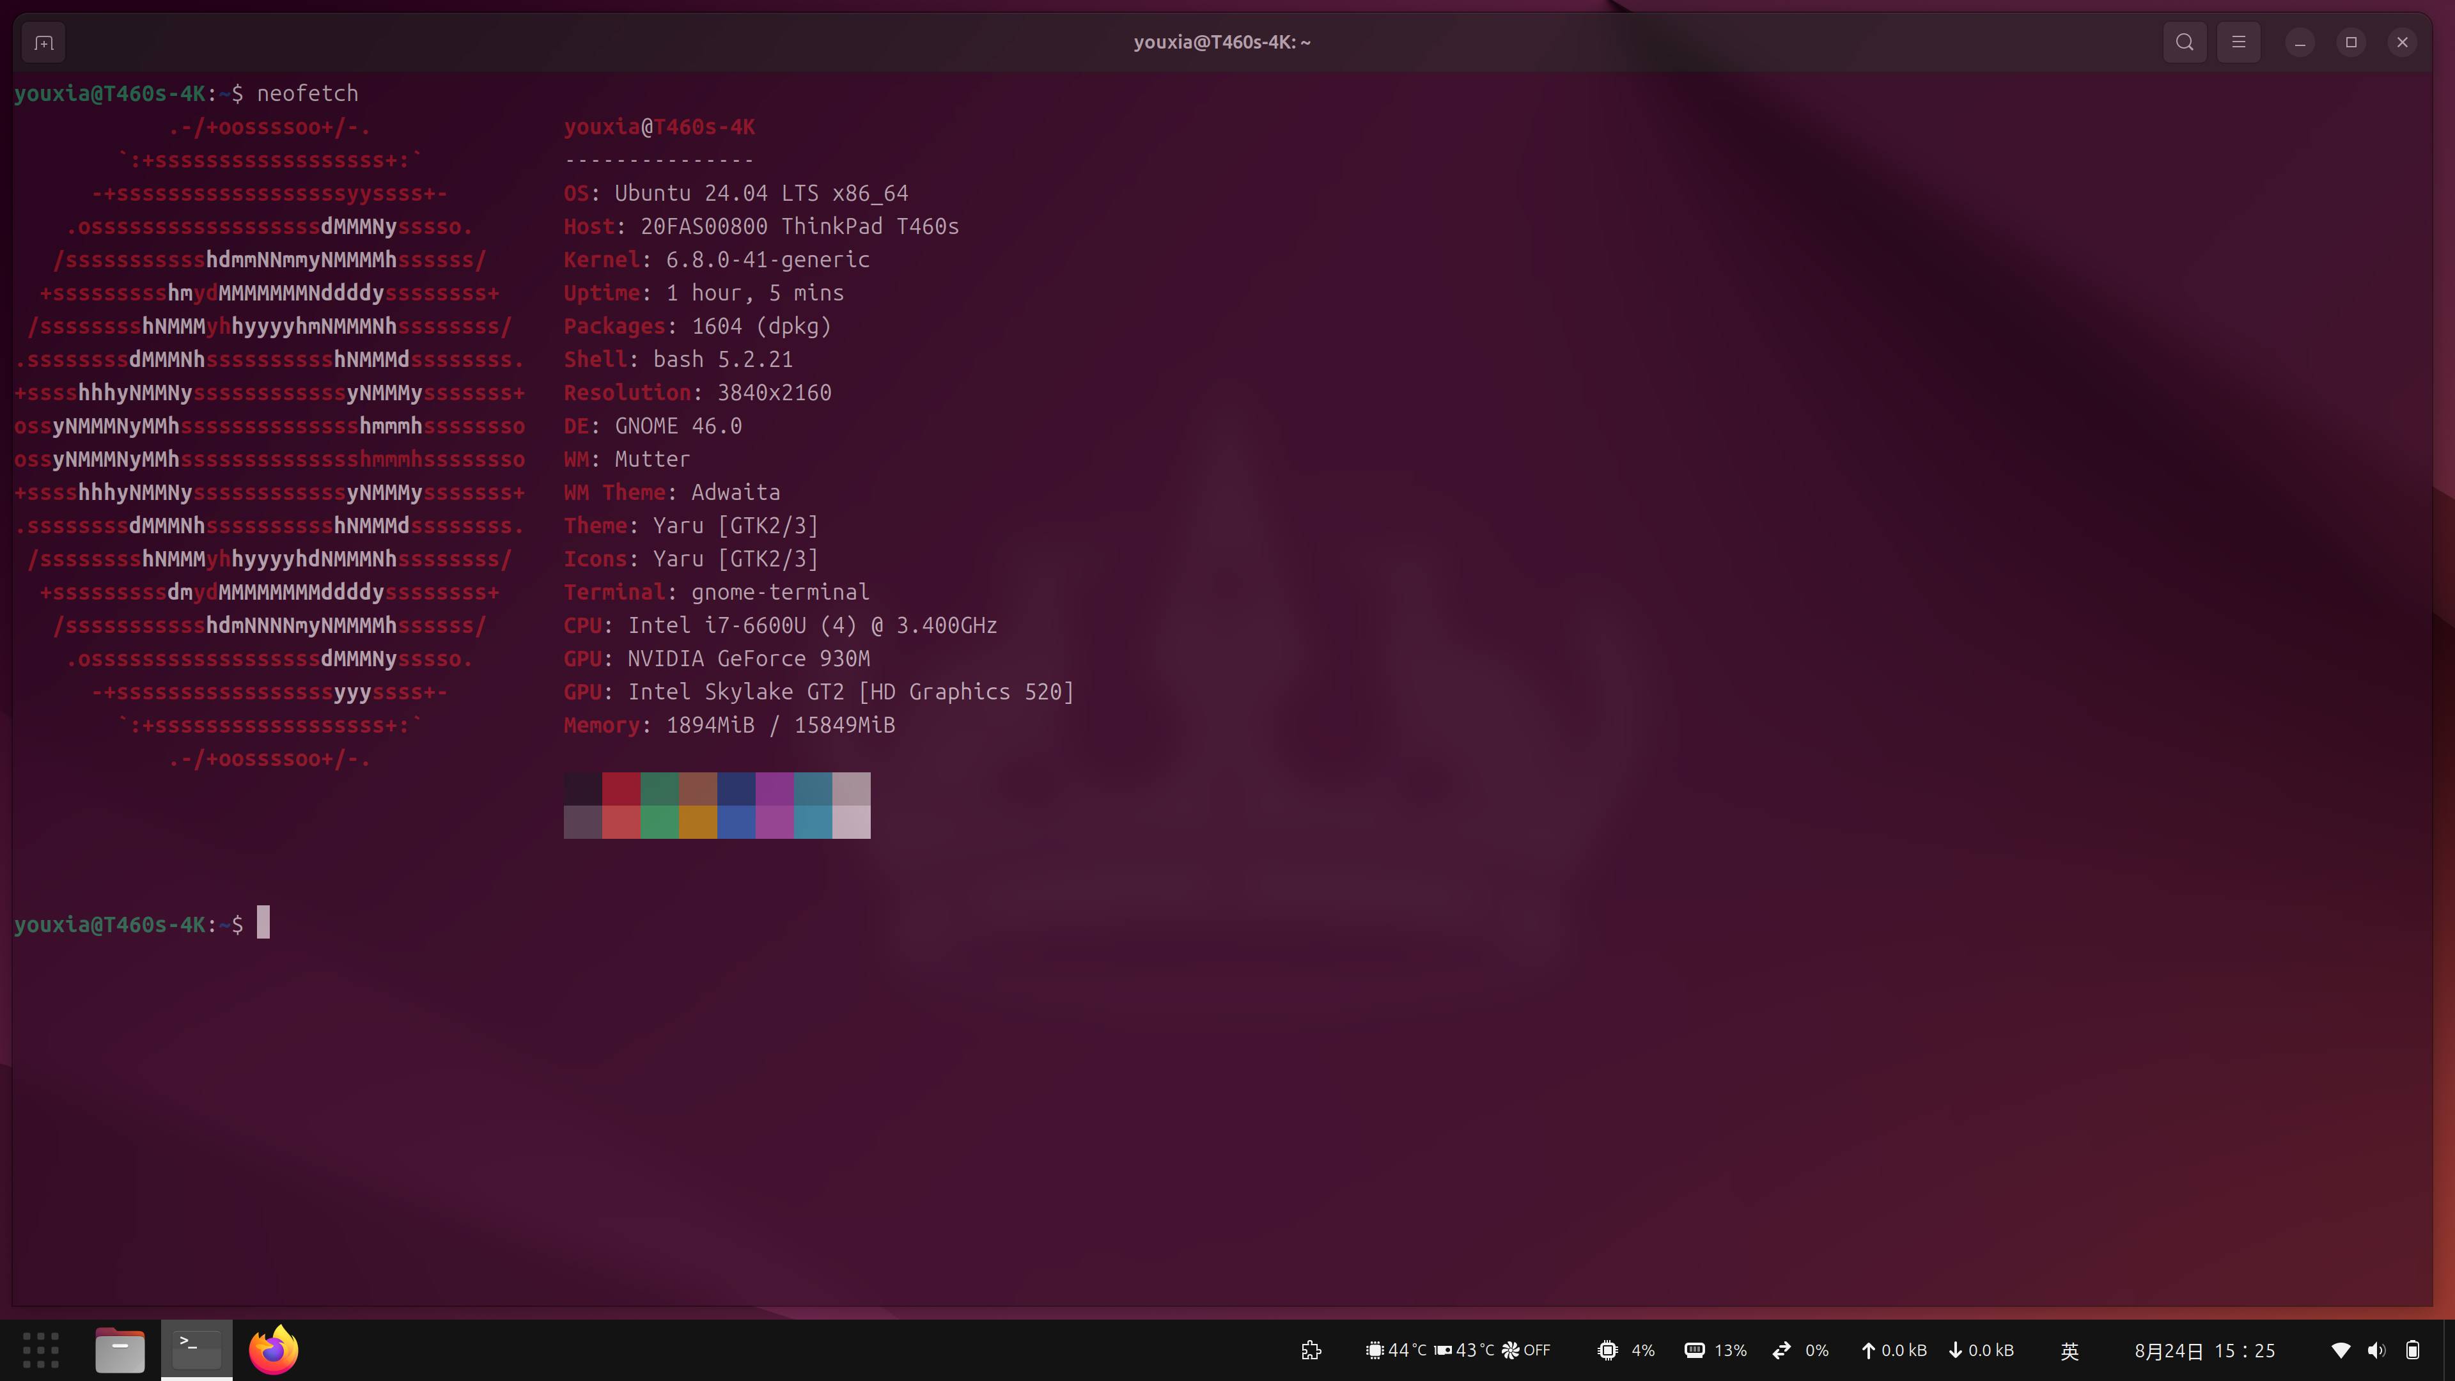Open the extensions puzzle icon in panel

tap(1311, 1350)
